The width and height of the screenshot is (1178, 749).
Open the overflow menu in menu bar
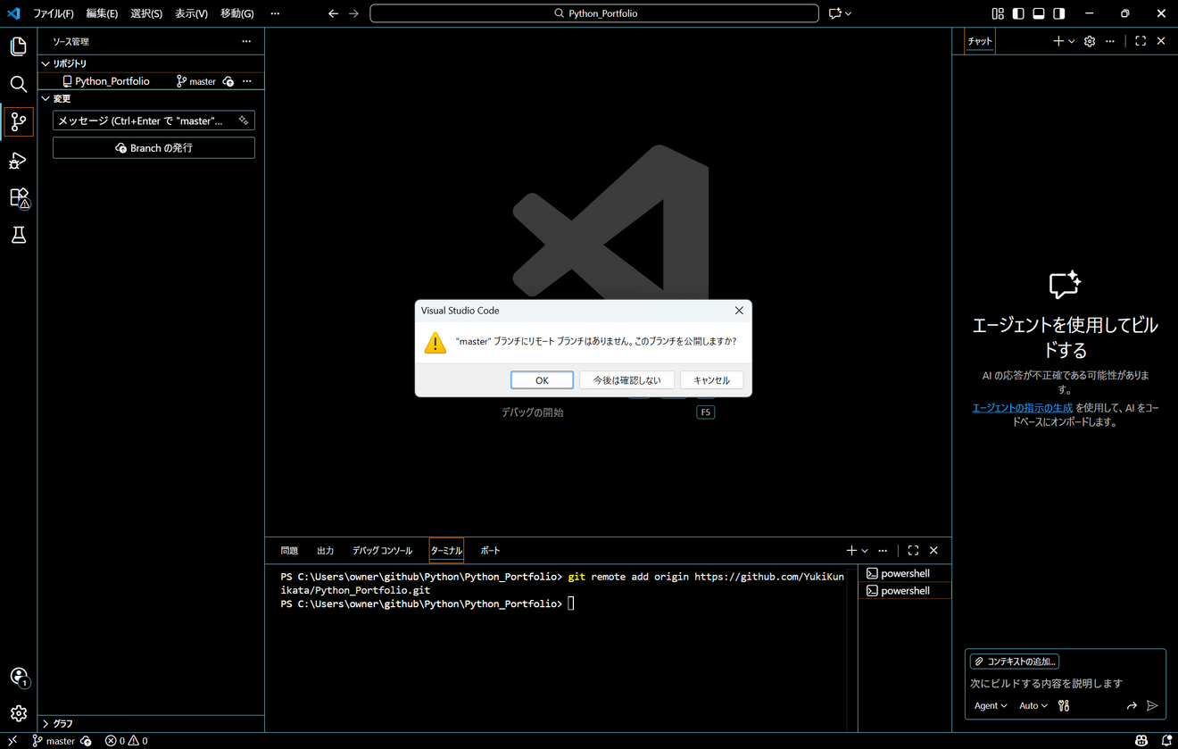[x=275, y=13]
